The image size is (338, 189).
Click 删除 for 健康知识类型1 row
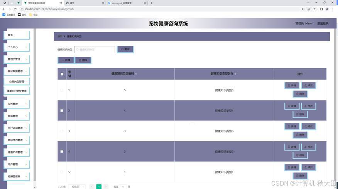[x=300, y=176]
